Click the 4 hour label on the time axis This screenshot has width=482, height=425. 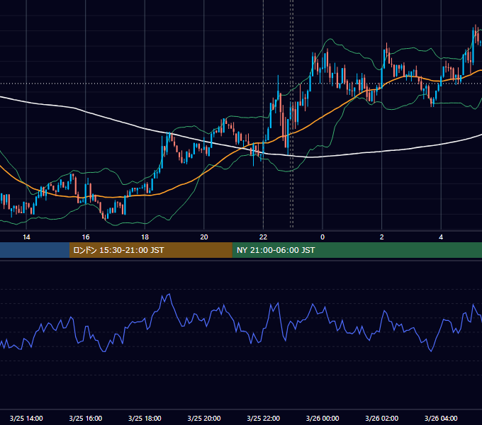coord(441,237)
